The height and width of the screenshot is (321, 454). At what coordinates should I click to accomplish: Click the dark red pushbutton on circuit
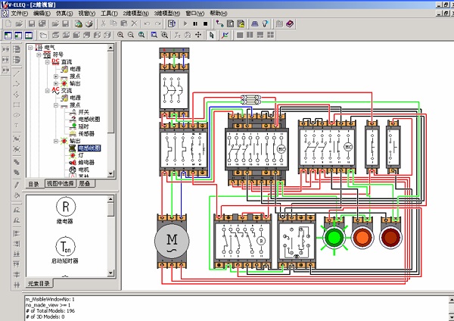391,236
